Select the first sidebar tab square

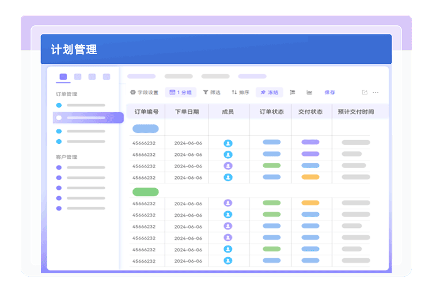click(x=63, y=77)
